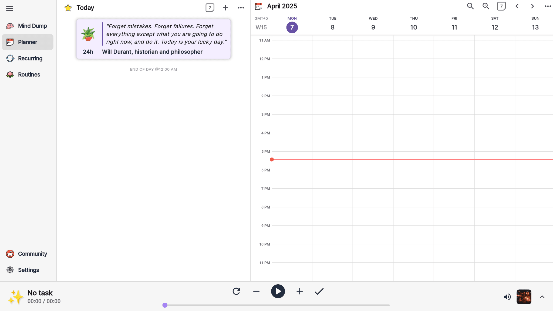The height and width of the screenshot is (311, 553).
Task: Go to the next week with the right chevron
Action: pos(532,6)
